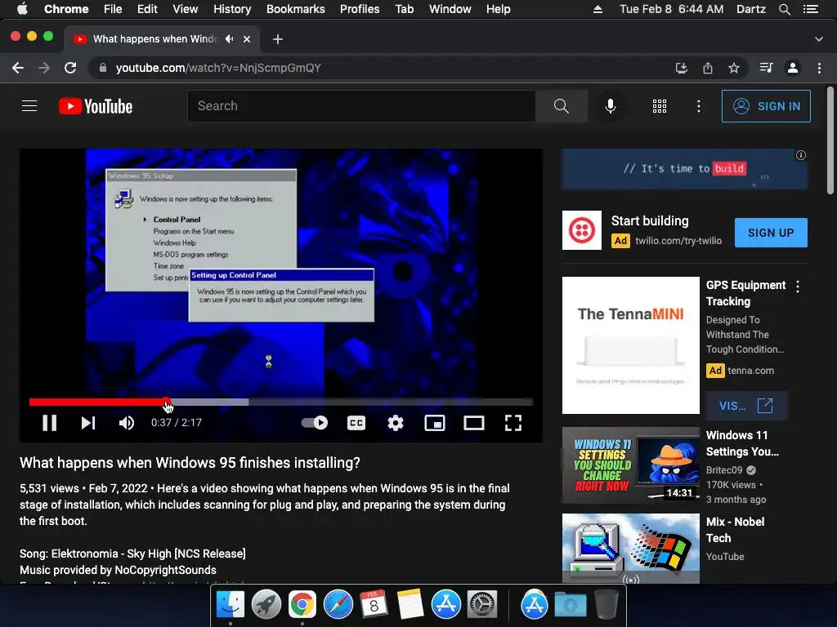Open the YouTube hamburger guide menu
The width and height of the screenshot is (837, 627).
pos(29,106)
